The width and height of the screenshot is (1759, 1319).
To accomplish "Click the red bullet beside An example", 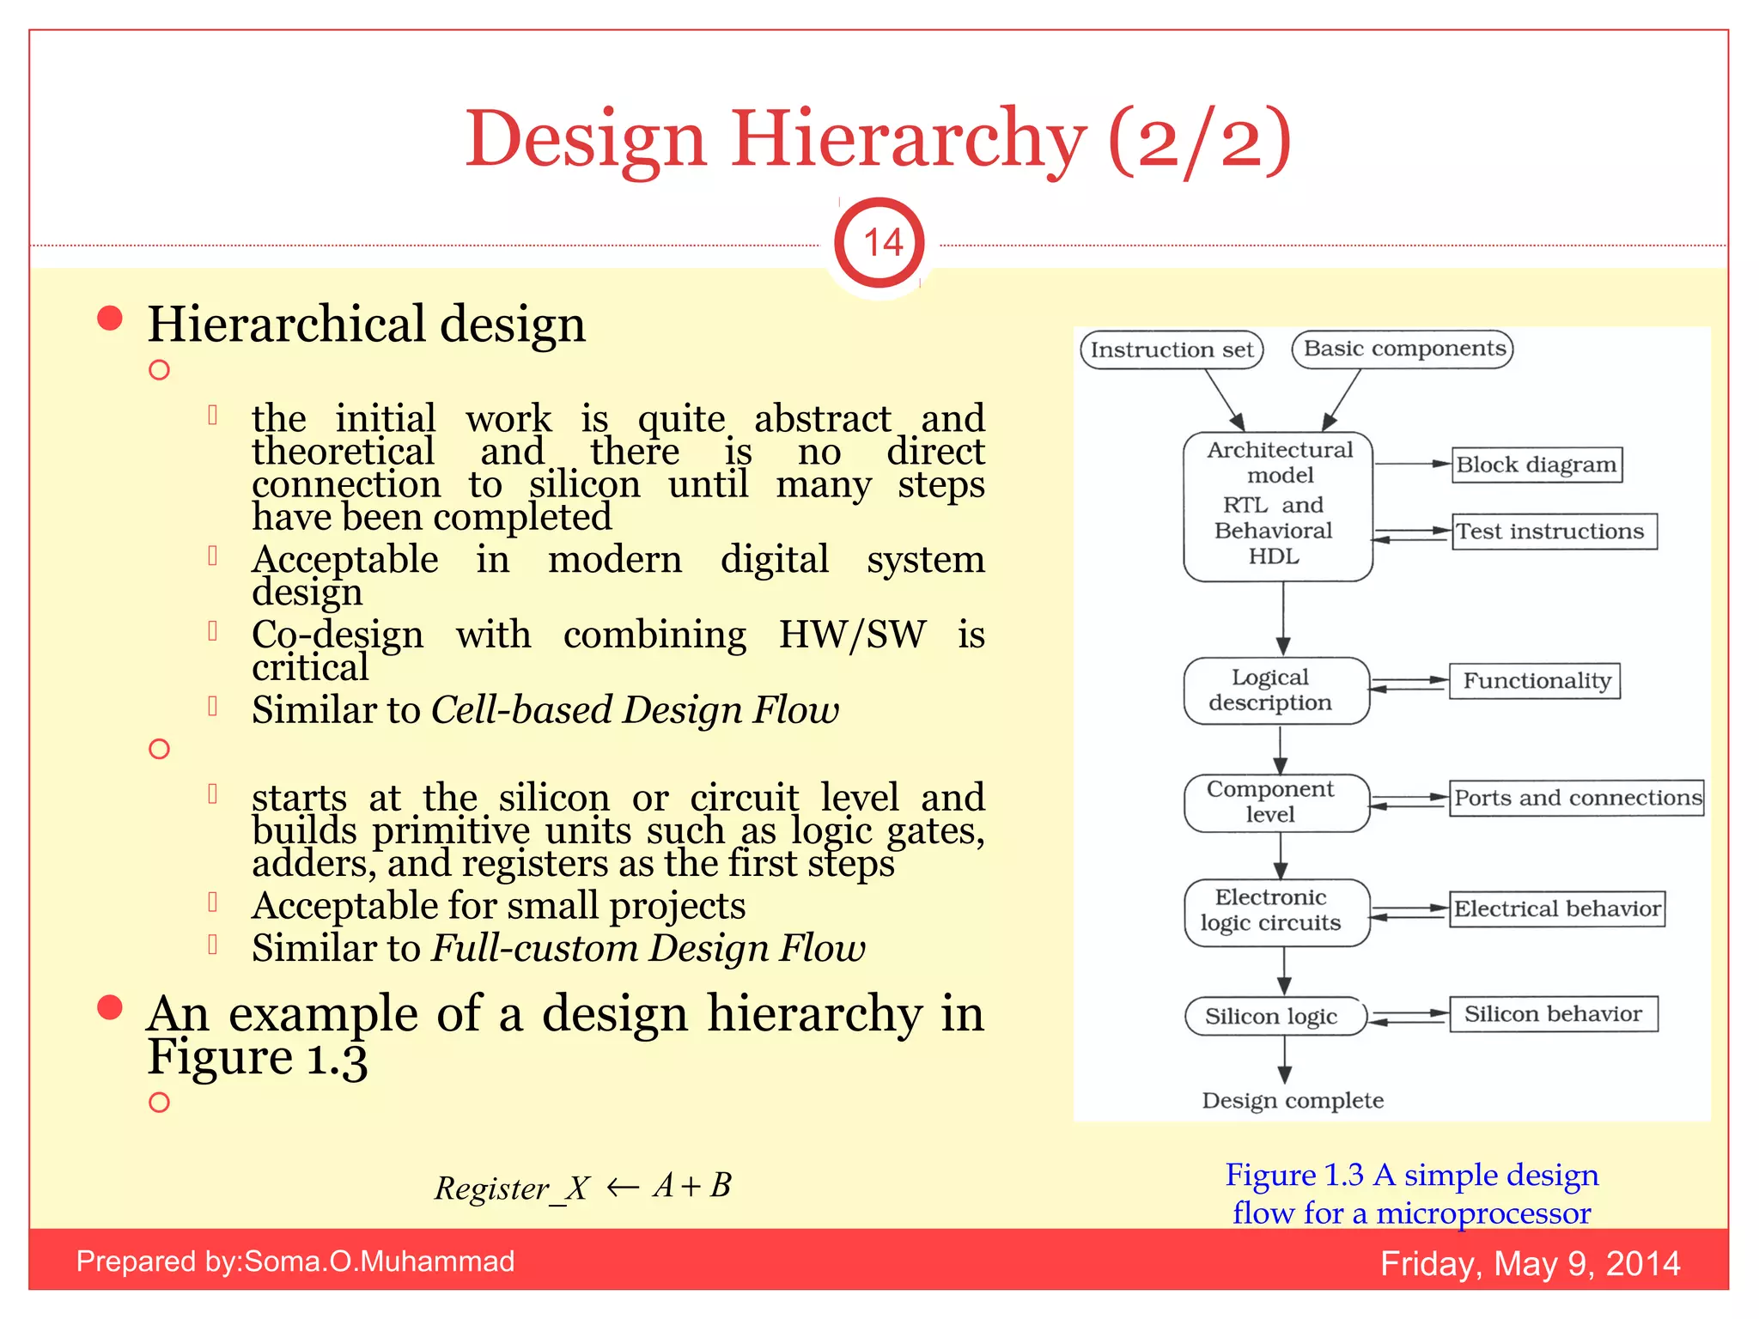I will [110, 1007].
